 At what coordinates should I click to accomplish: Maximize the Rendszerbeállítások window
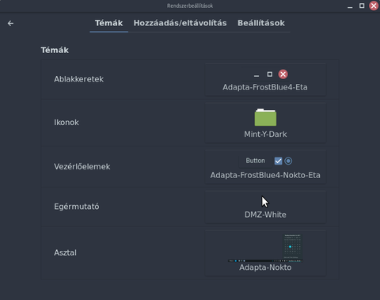click(x=362, y=6)
